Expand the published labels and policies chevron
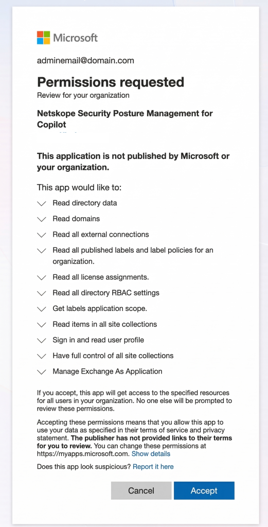Image resolution: width=268 pixels, height=527 pixels. tap(41, 251)
